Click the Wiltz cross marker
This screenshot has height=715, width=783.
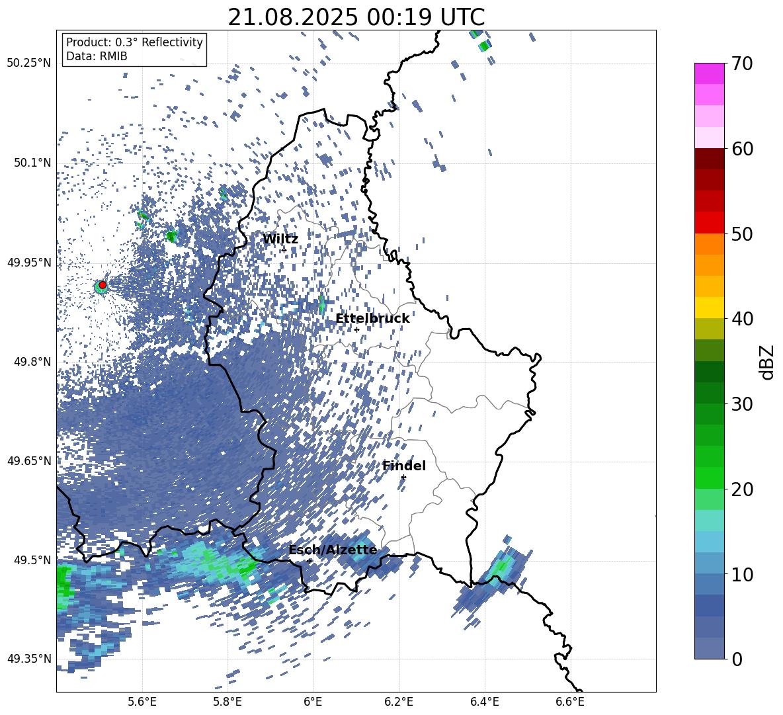point(284,250)
